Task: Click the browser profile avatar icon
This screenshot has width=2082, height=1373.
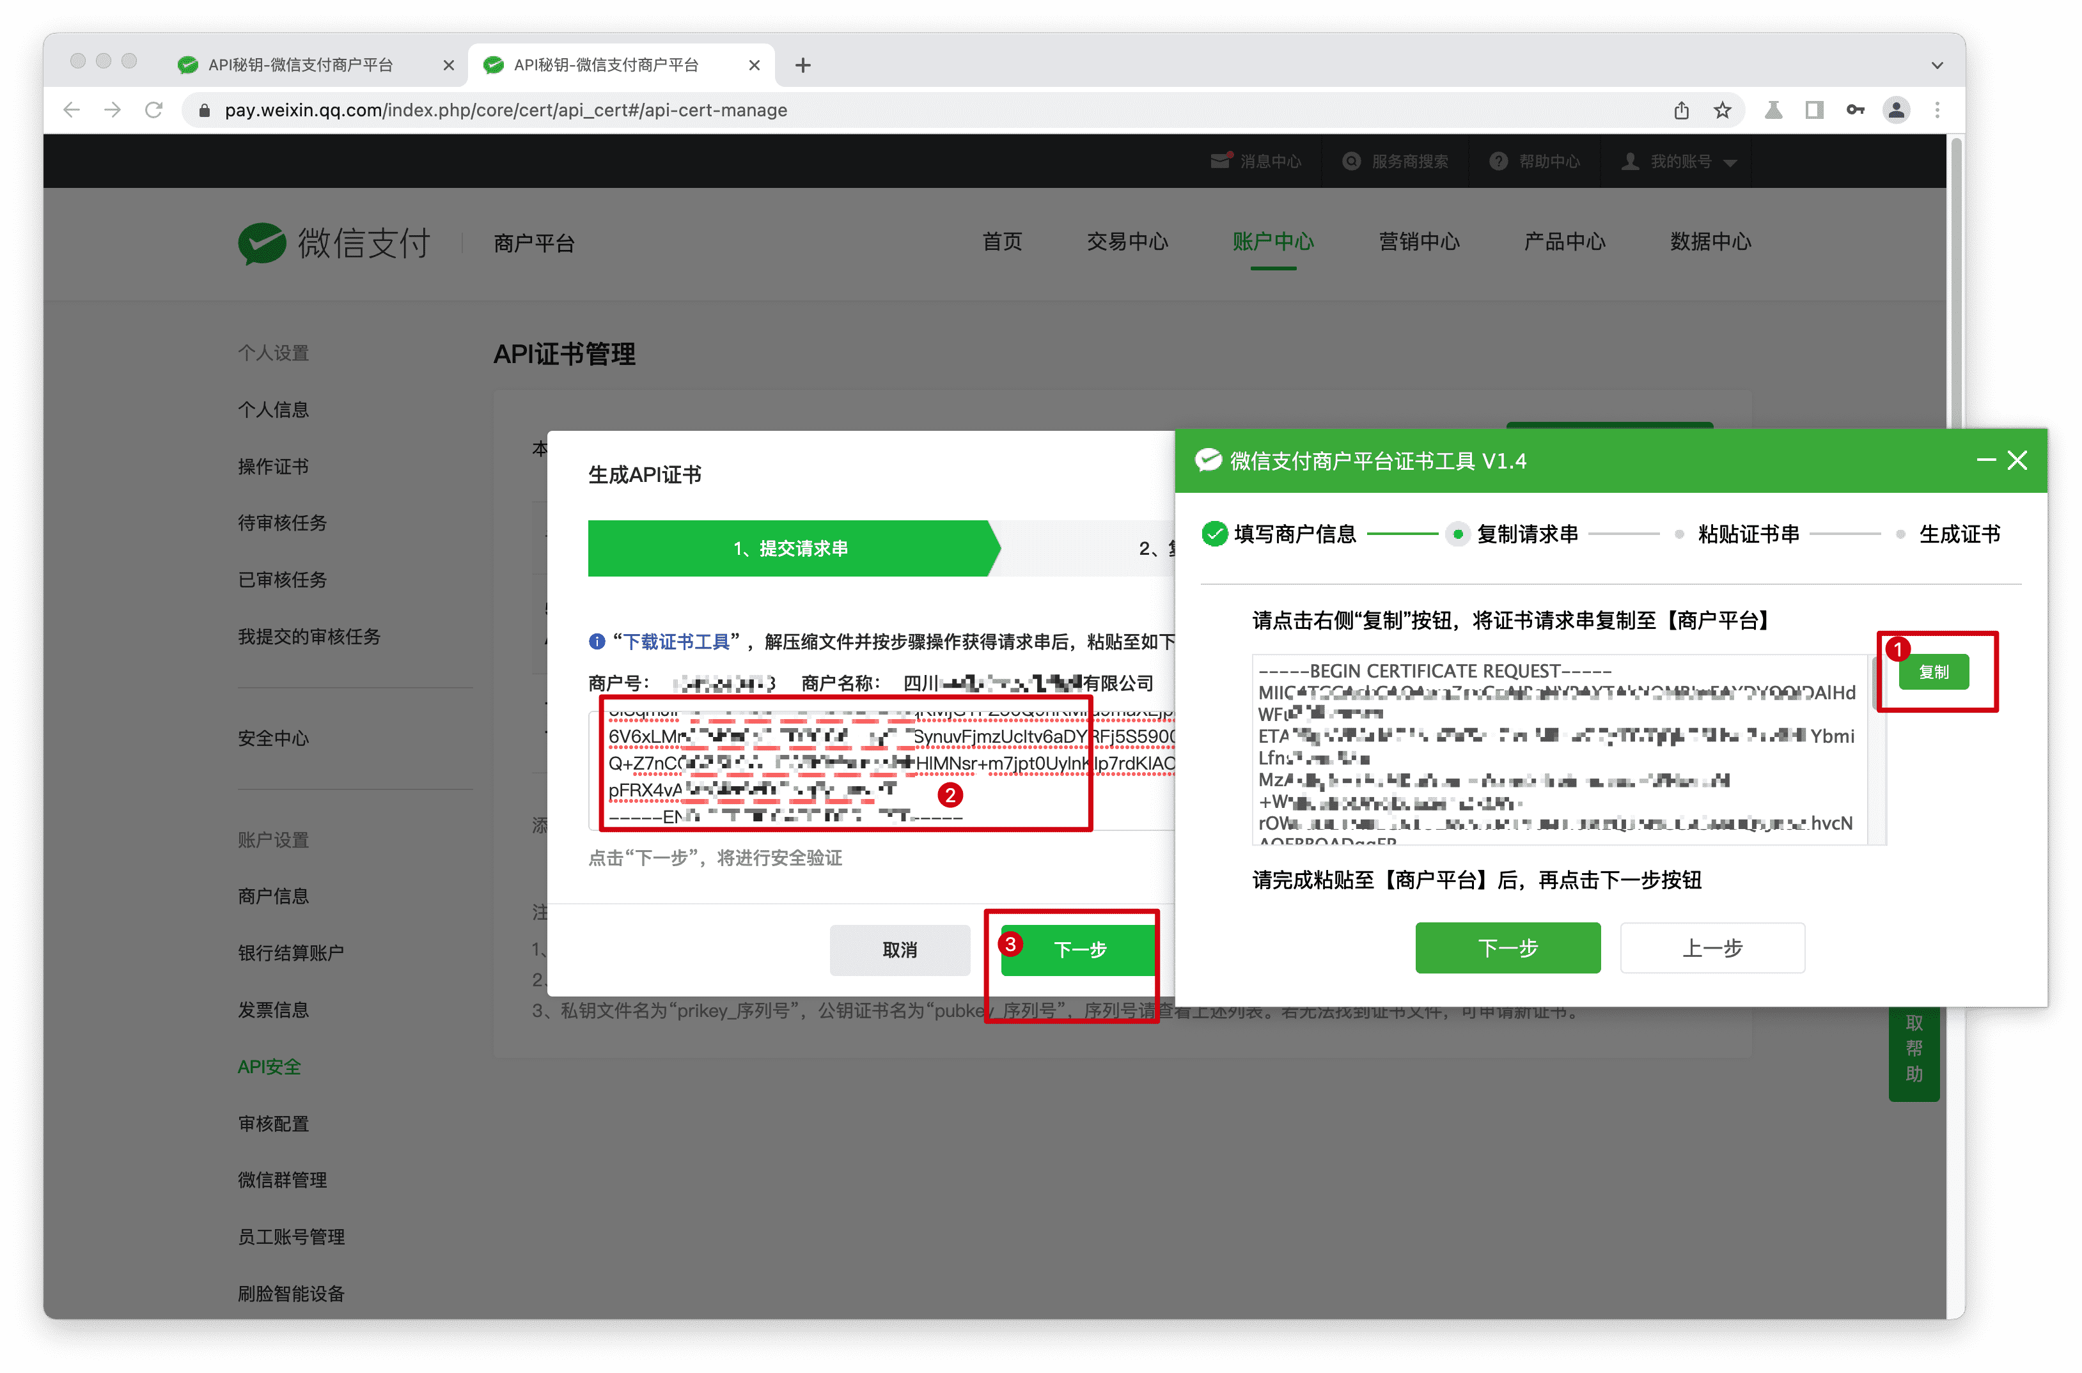Action: click(1897, 111)
